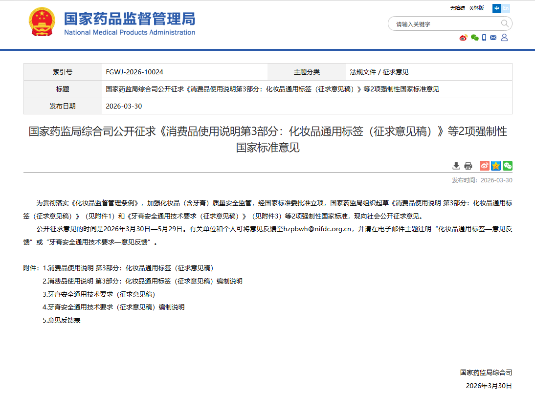Viewport: 535px width, 394px height.
Task: Switch language to English (En)
Action: (506, 8)
